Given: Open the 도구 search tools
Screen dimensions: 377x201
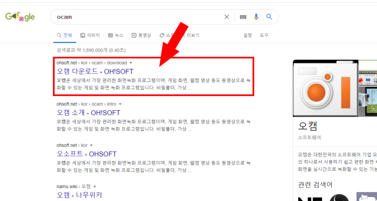Looking at the screenshot, I should (x=264, y=35).
